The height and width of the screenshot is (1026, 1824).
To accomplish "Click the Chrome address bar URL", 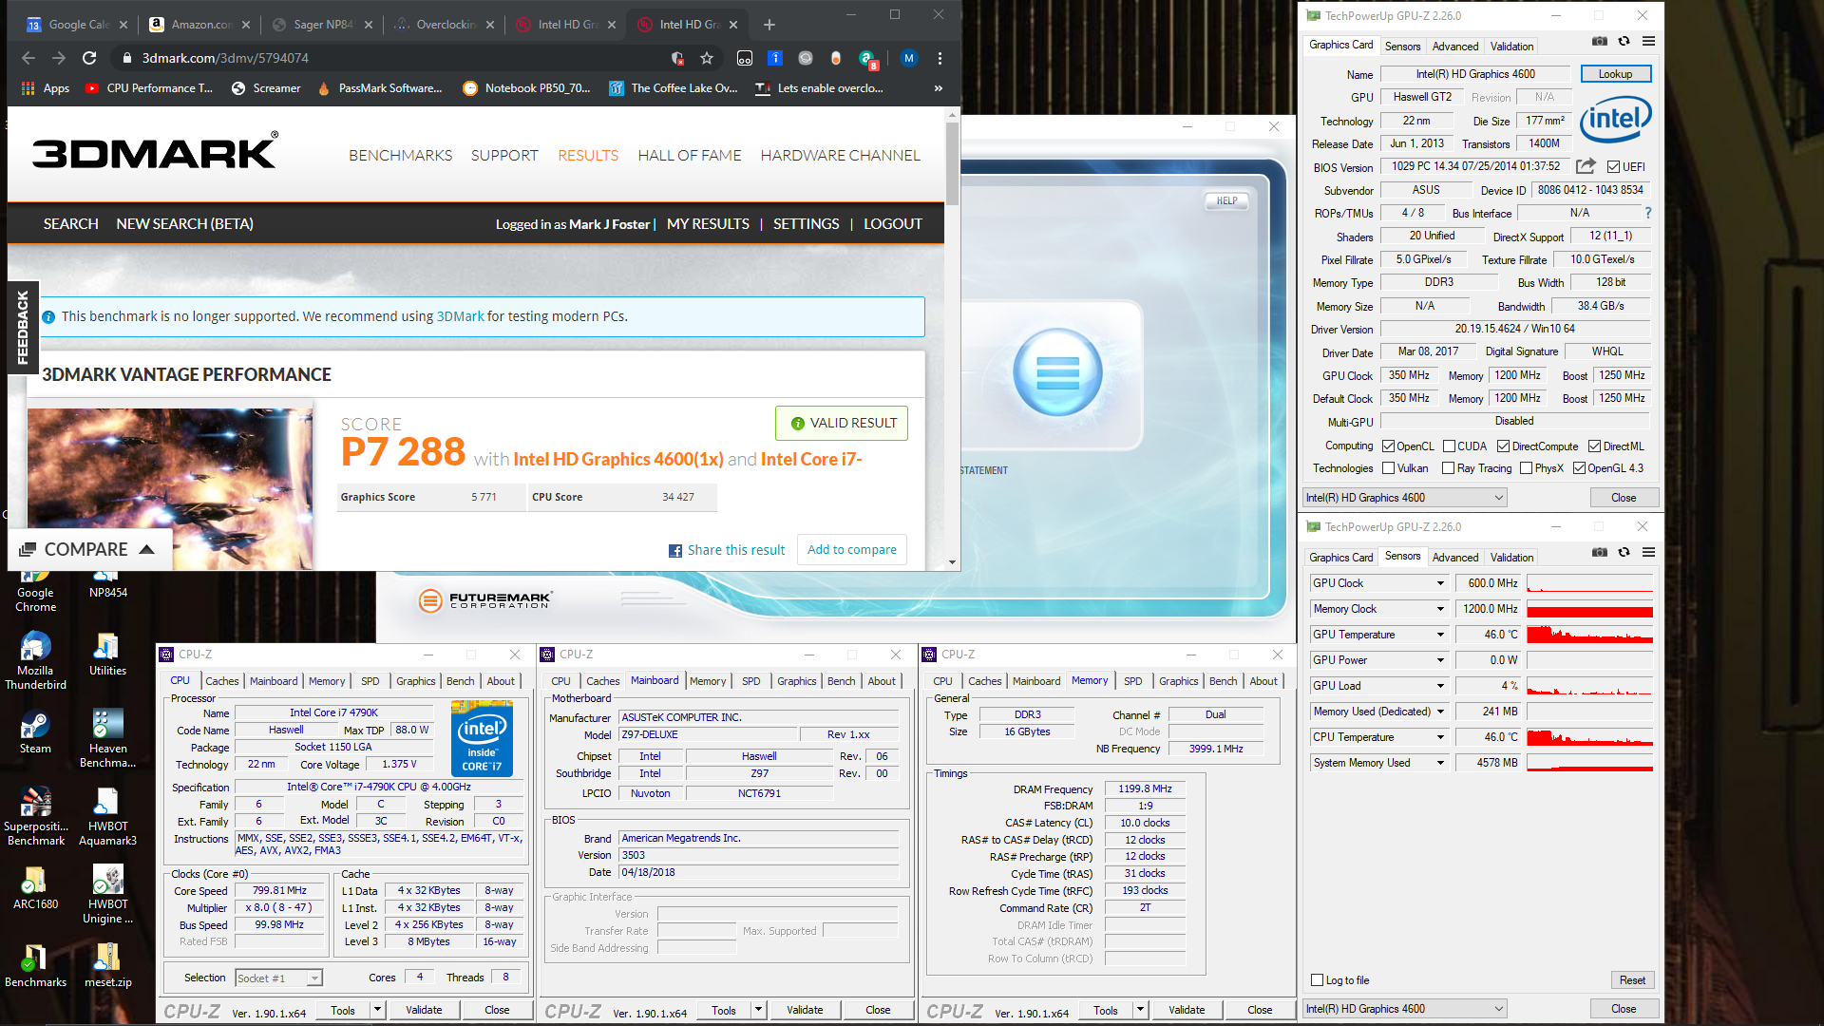I will click(x=225, y=58).
